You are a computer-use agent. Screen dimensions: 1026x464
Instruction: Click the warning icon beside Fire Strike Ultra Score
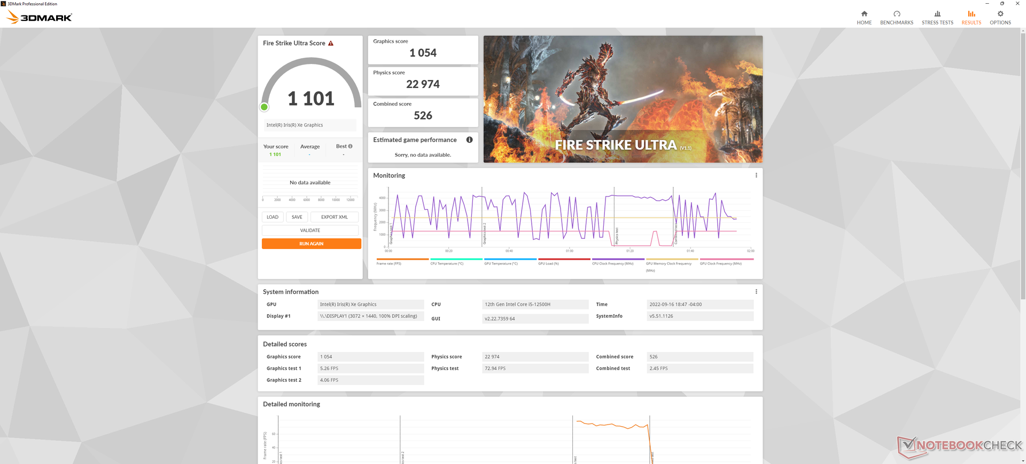pos(331,43)
